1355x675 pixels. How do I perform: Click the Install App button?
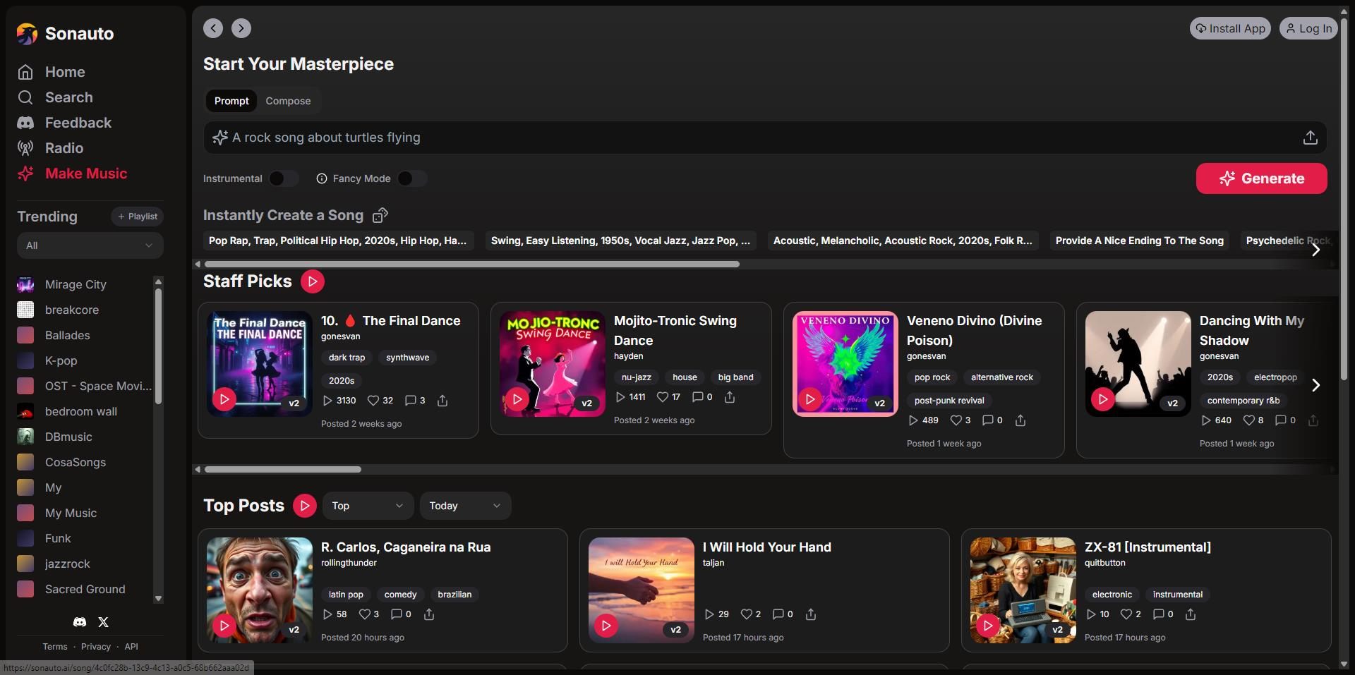1229,28
